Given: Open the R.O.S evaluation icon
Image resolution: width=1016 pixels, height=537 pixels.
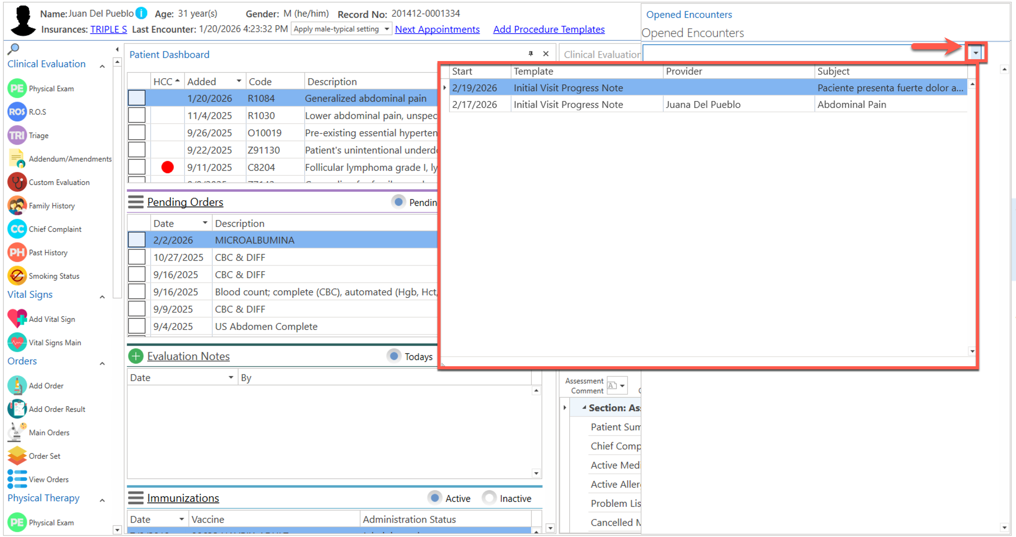Looking at the screenshot, I should [x=17, y=112].
